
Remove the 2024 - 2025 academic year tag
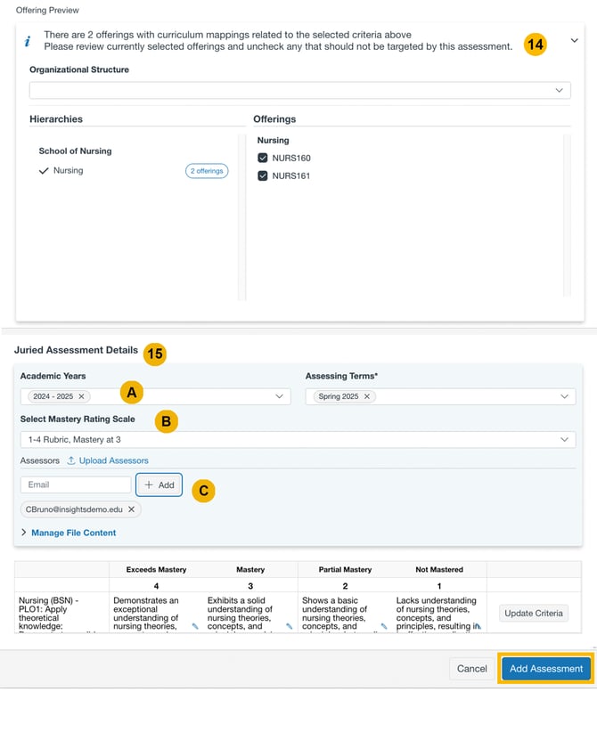click(x=81, y=396)
